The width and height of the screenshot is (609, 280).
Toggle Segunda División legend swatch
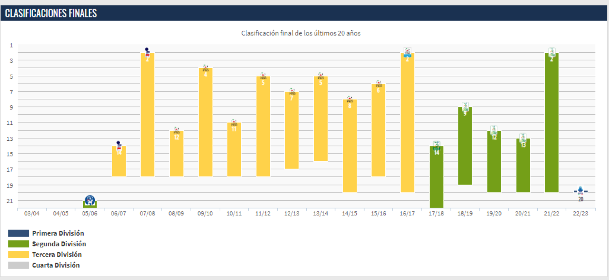coord(18,244)
